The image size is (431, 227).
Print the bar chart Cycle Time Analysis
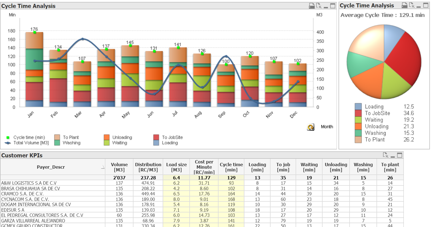(x=312, y=6)
